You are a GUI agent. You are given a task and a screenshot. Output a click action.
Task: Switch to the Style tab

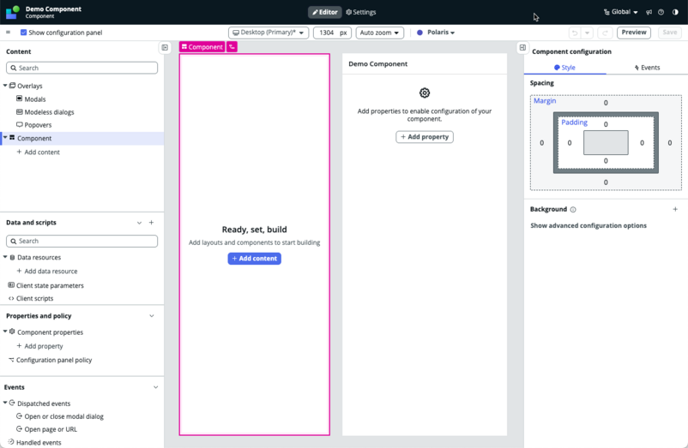pyautogui.click(x=564, y=68)
